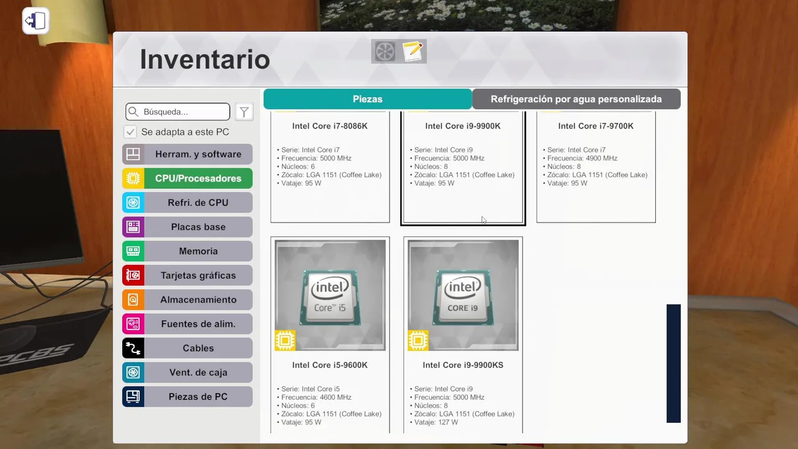The image size is (798, 449).
Task: Click the black Cables icon
Action: (133, 348)
